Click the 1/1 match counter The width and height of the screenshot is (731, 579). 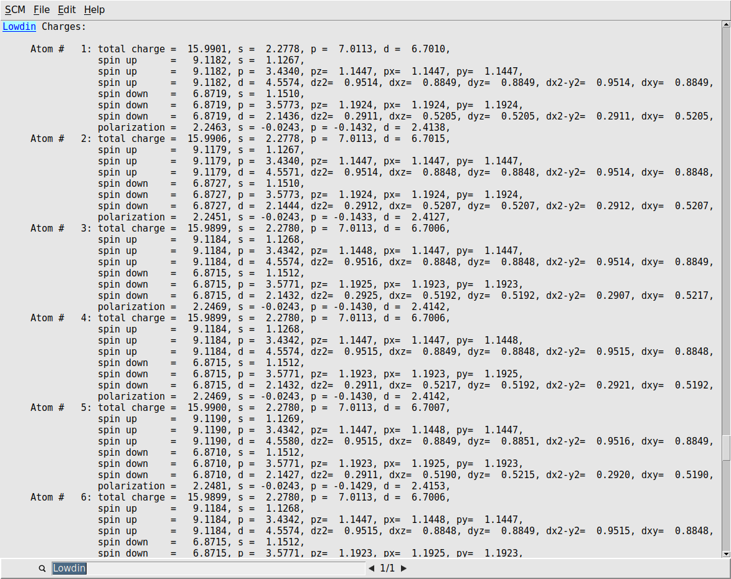(387, 568)
